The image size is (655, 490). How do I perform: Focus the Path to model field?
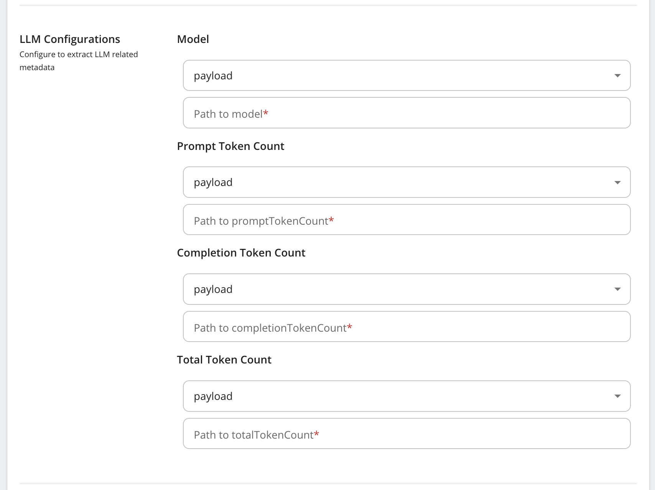point(407,113)
